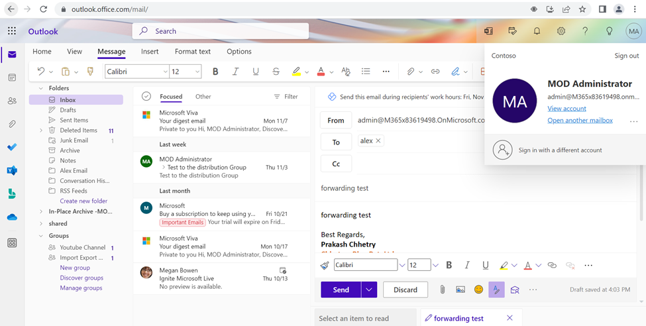Image resolution: width=646 pixels, height=326 pixels.
Task: Expand the shared folder node
Action: pos(41,223)
